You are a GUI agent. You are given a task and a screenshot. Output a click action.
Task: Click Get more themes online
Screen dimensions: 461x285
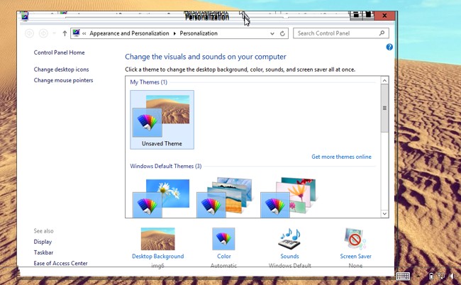point(341,157)
